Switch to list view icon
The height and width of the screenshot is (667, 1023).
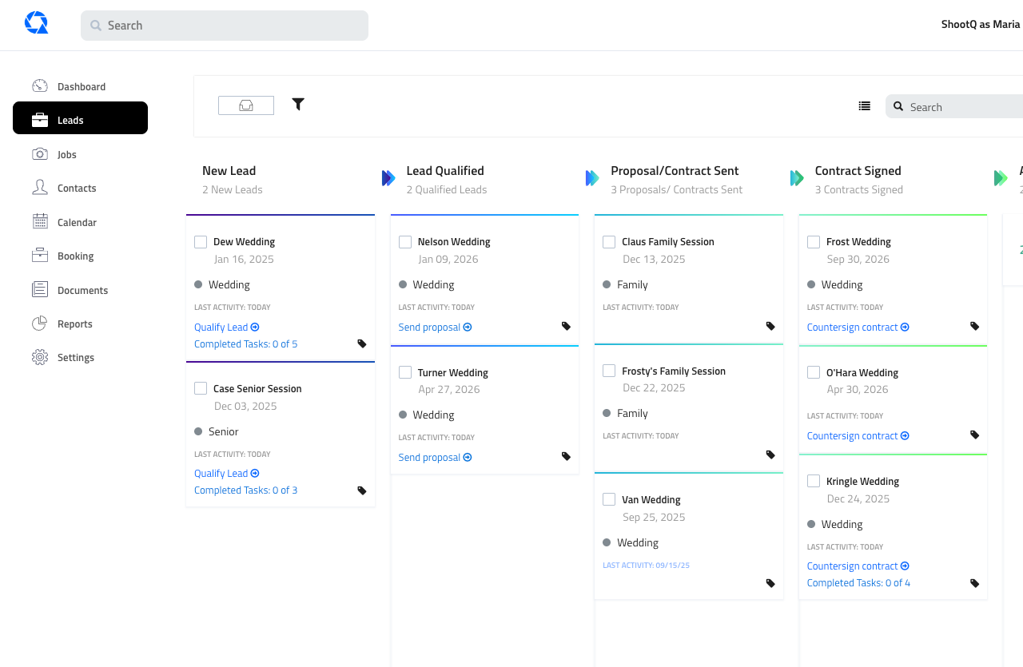point(864,106)
